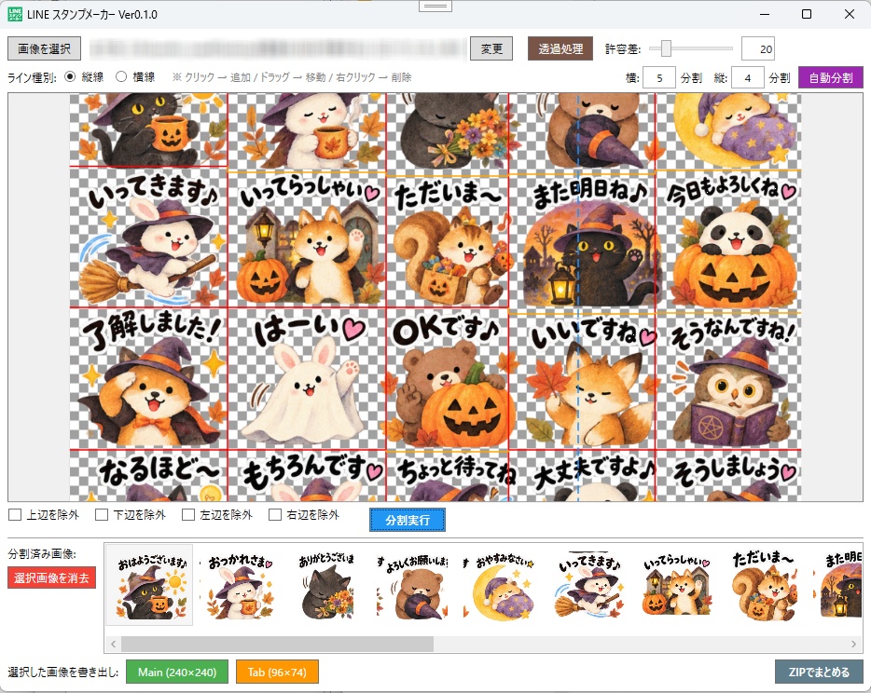
Task: Click the thumbnail strip right scroll arrow
Action: pos(854,645)
